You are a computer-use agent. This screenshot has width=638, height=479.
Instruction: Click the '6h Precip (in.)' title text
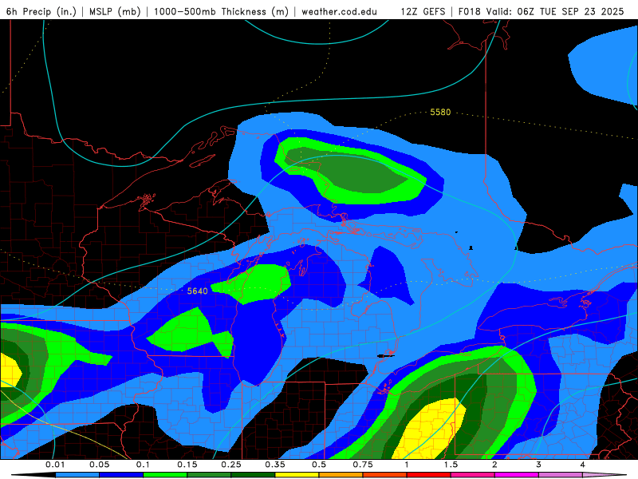click(41, 11)
